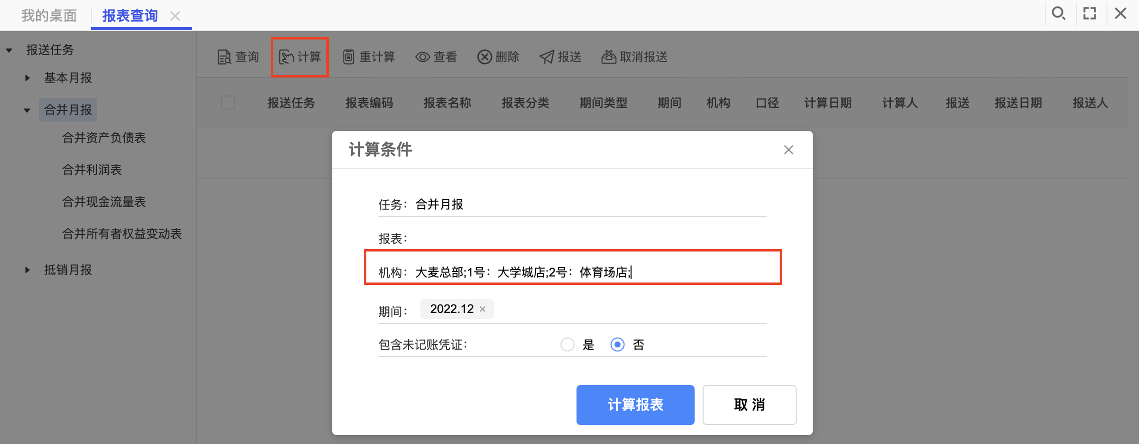This screenshot has height=444, width=1139.
Task: Click the 重计算 recalculate icon
Action: click(x=349, y=57)
